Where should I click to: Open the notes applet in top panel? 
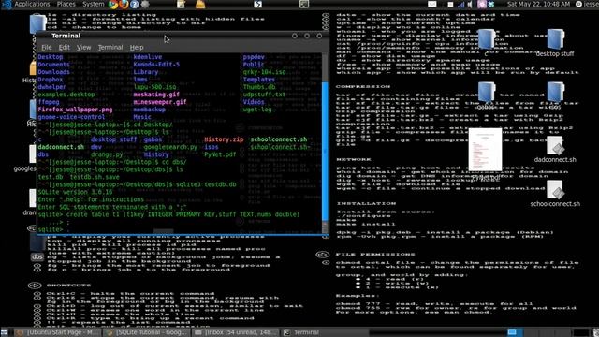coord(181,4)
